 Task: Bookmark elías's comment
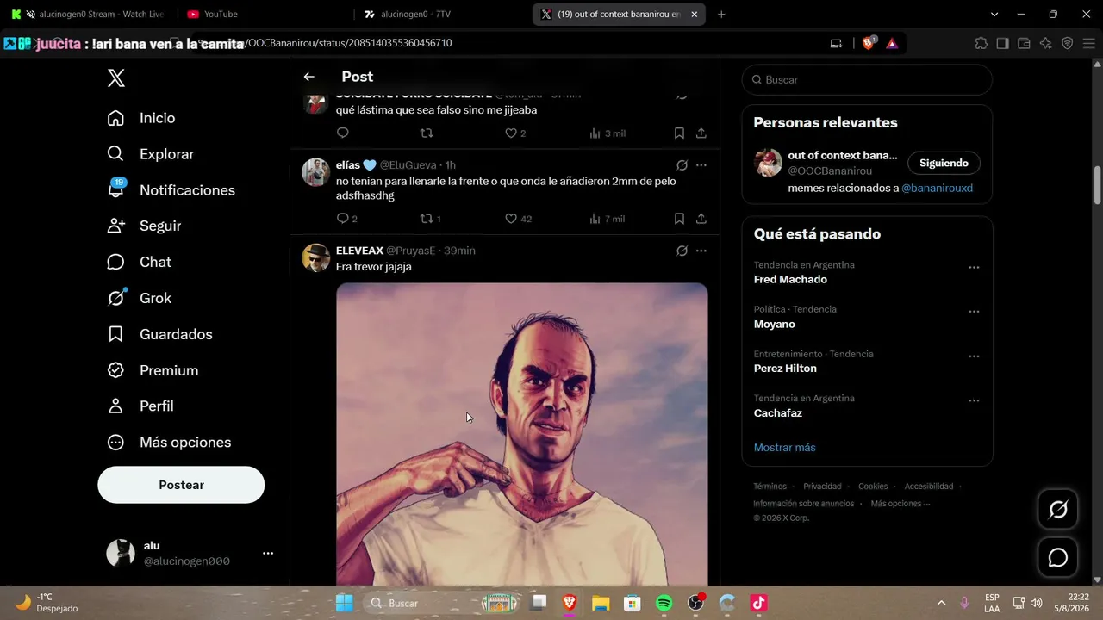(x=679, y=219)
